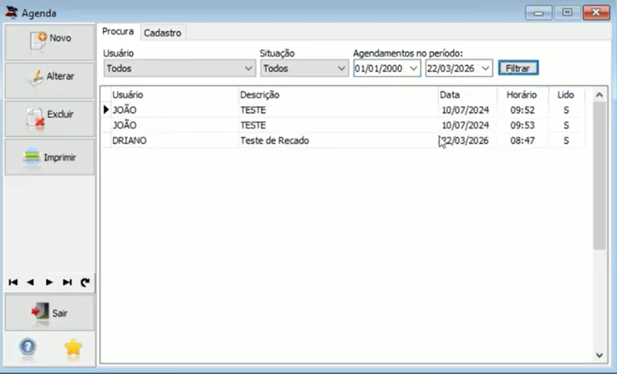Refresh the records list icon
This screenshot has width=617, height=374.
[x=85, y=283]
